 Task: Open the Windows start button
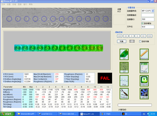(x=7, y=114)
